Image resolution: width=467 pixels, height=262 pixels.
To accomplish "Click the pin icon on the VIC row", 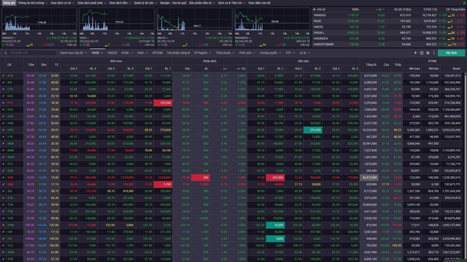I will click(x=4, y=239).
